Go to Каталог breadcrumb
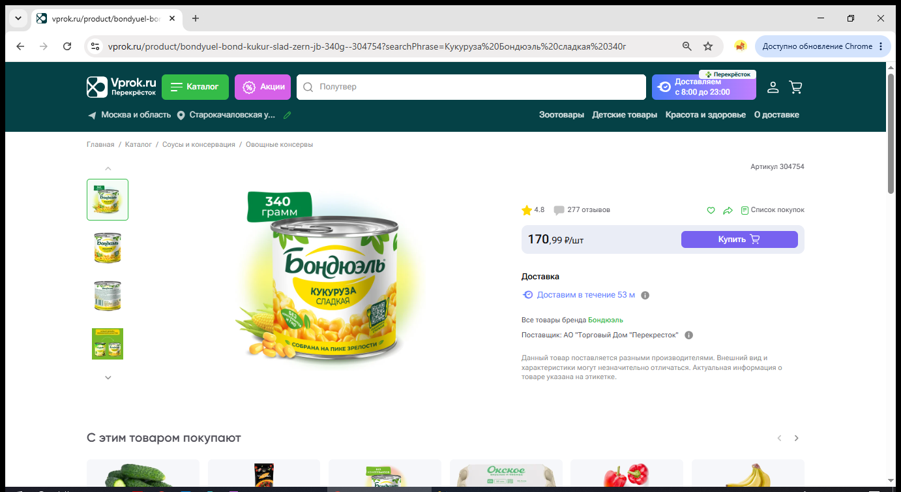 click(x=138, y=145)
